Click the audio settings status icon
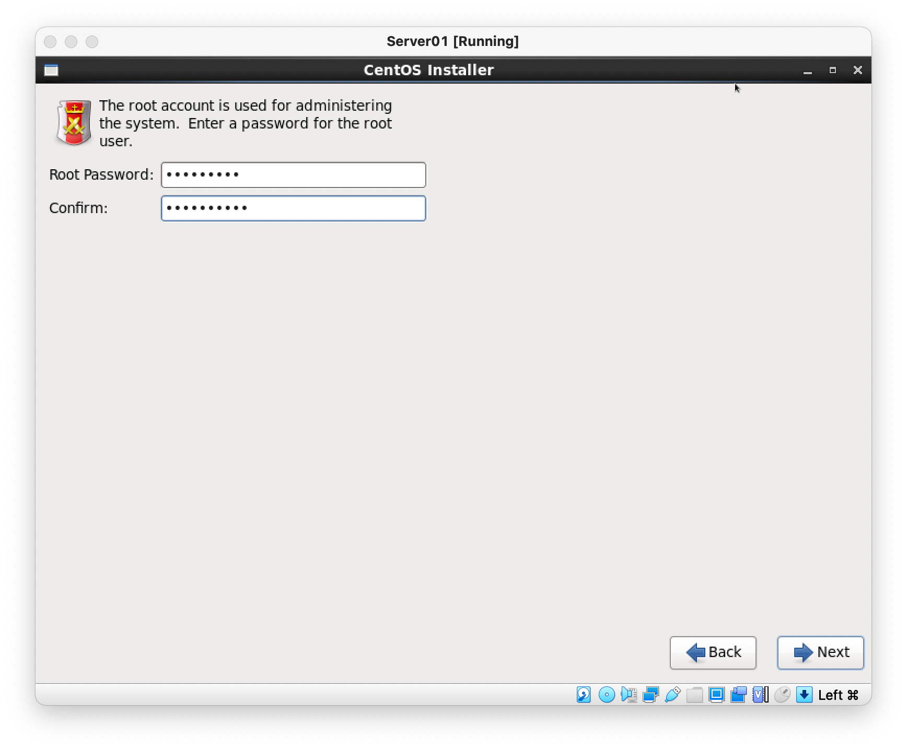This screenshot has width=907, height=749. point(629,695)
